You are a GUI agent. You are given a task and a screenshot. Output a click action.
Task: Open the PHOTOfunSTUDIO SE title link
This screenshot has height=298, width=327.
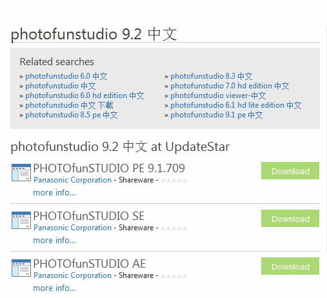pos(89,216)
